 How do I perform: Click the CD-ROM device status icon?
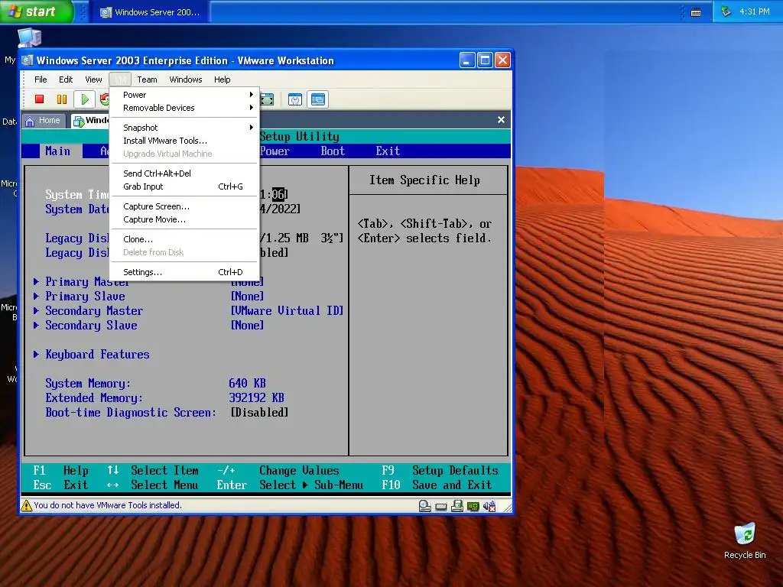425,506
